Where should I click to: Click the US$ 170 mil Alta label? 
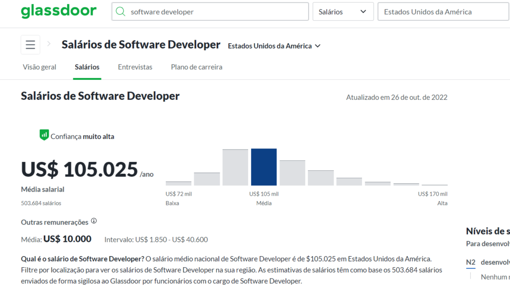[433, 199]
